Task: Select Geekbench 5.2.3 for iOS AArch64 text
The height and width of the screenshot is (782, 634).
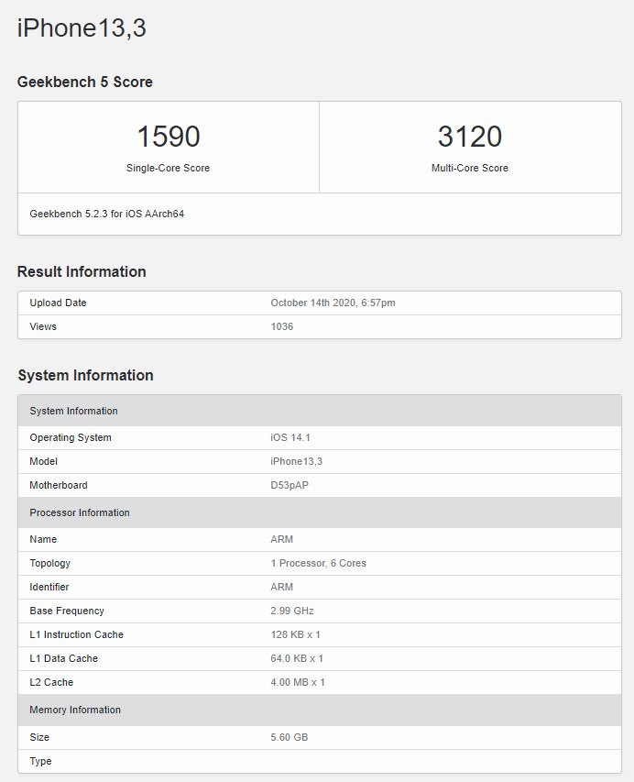Action: (106, 214)
